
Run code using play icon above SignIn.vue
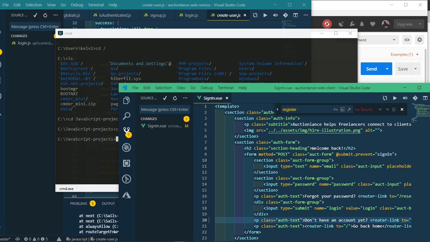[395, 98]
